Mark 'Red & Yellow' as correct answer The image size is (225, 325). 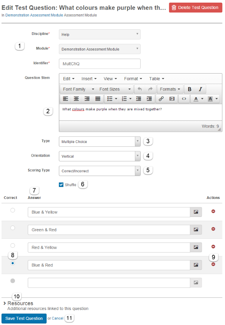[x=13, y=245]
